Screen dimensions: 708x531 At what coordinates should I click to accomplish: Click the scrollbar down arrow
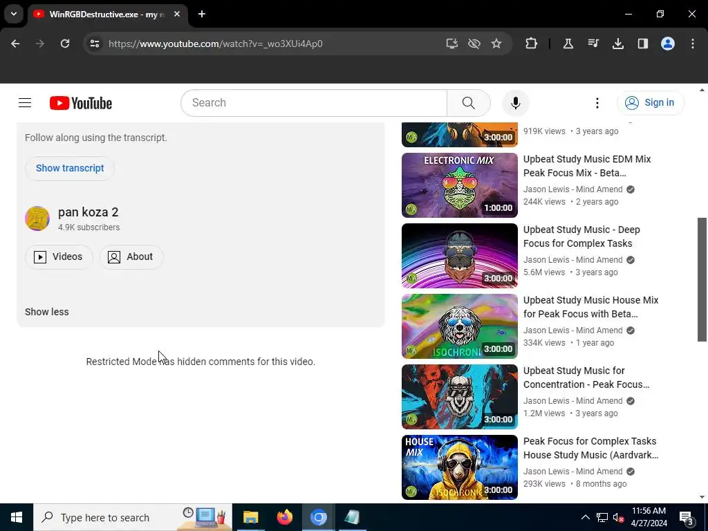[x=702, y=497]
